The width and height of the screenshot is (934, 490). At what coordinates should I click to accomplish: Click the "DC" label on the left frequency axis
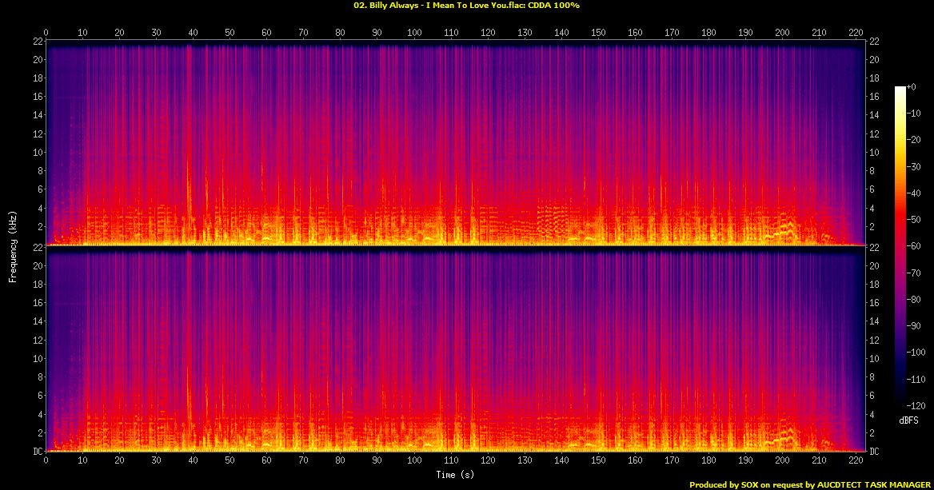[37, 452]
